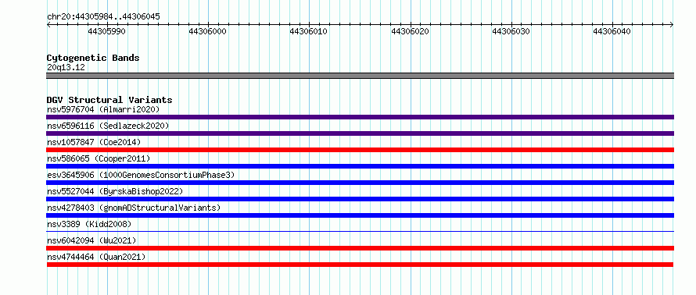The width and height of the screenshot is (696, 295).
Task: Open the DGV Structural Variants track heading
Action: (109, 100)
